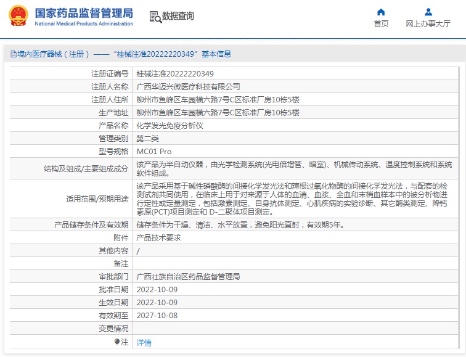Open the 首页 navigation link
Screen dimensions: 466x357
pyautogui.click(x=381, y=24)
